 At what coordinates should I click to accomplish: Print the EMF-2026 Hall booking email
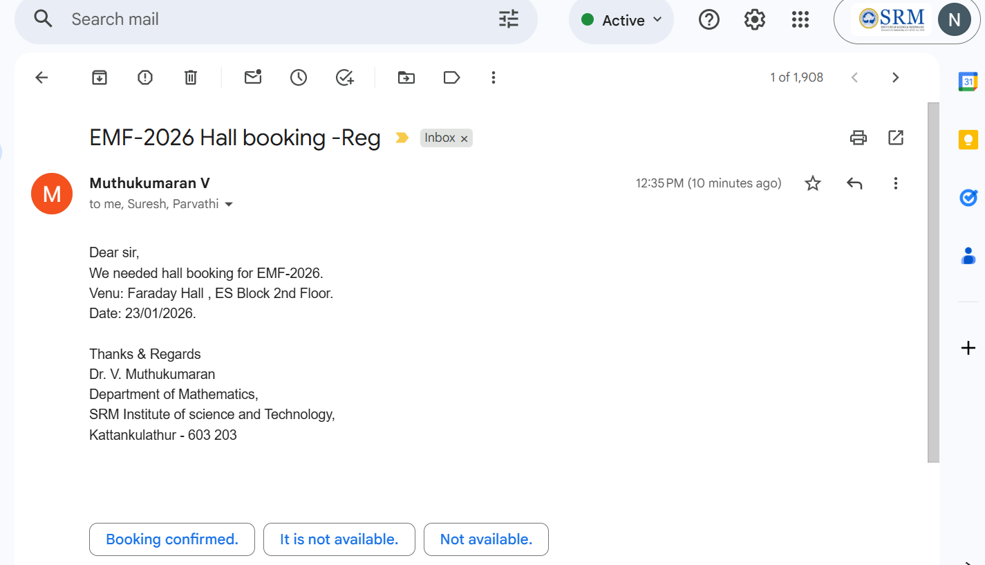point(858,138)
